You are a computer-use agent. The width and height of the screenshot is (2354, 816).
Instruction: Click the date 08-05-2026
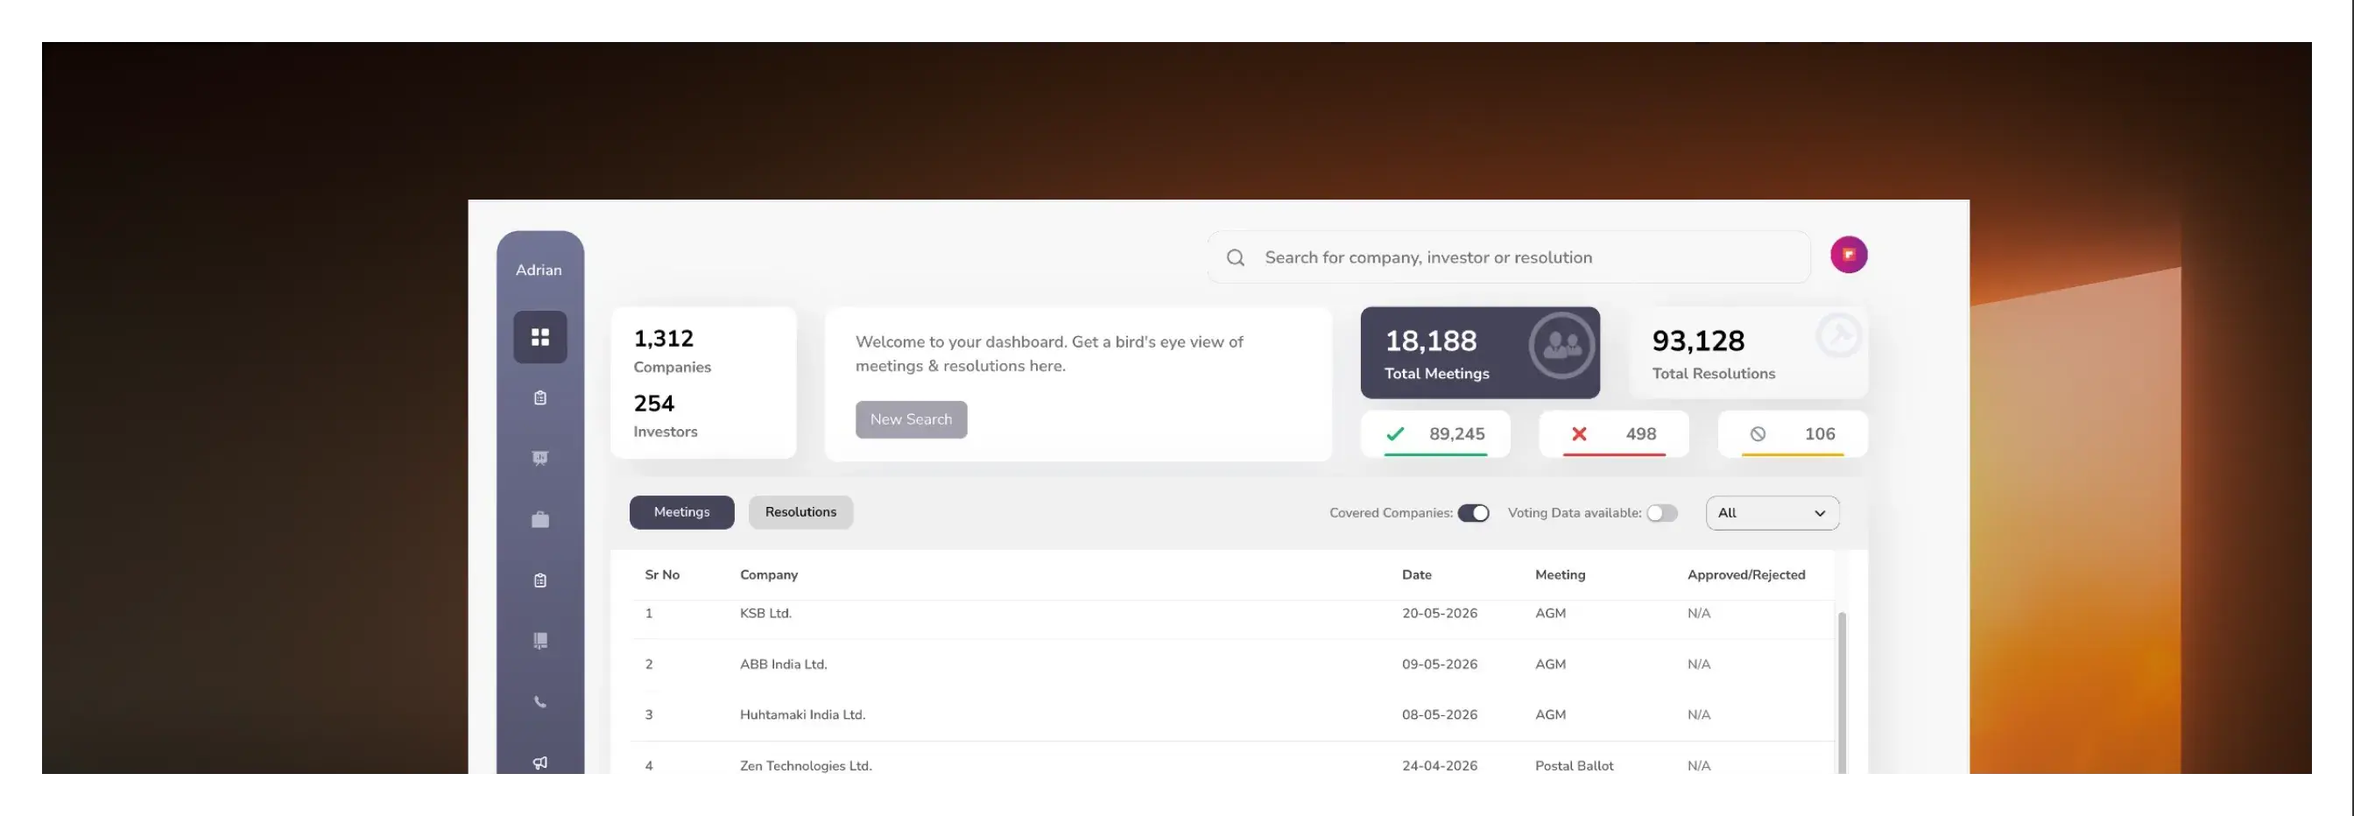point(1439,714)
